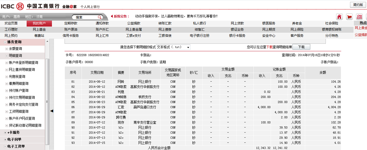Viewport: 367px width, 150px height.
Task: Open 网上售货明细查询 in the sidebar
Action: (22, 70)
